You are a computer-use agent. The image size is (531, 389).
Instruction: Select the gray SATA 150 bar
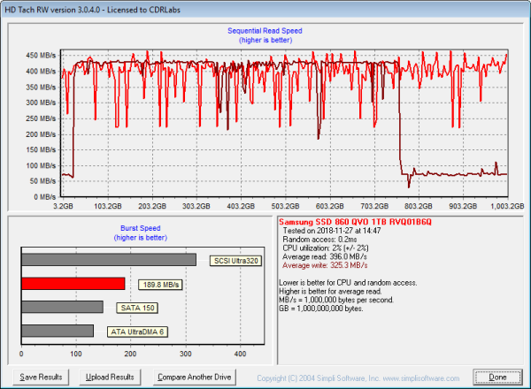(62, 307)
